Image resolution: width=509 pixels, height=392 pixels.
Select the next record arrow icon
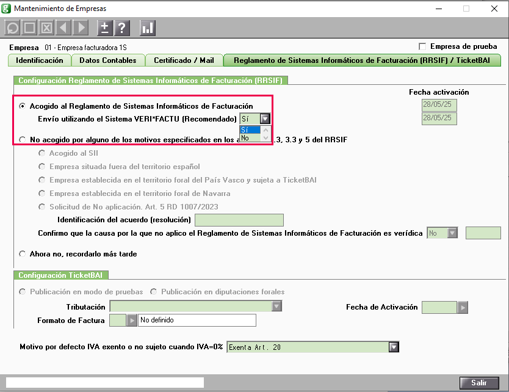[x=80, y=27]
